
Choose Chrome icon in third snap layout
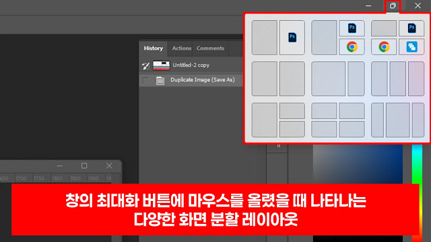point(384,47)
